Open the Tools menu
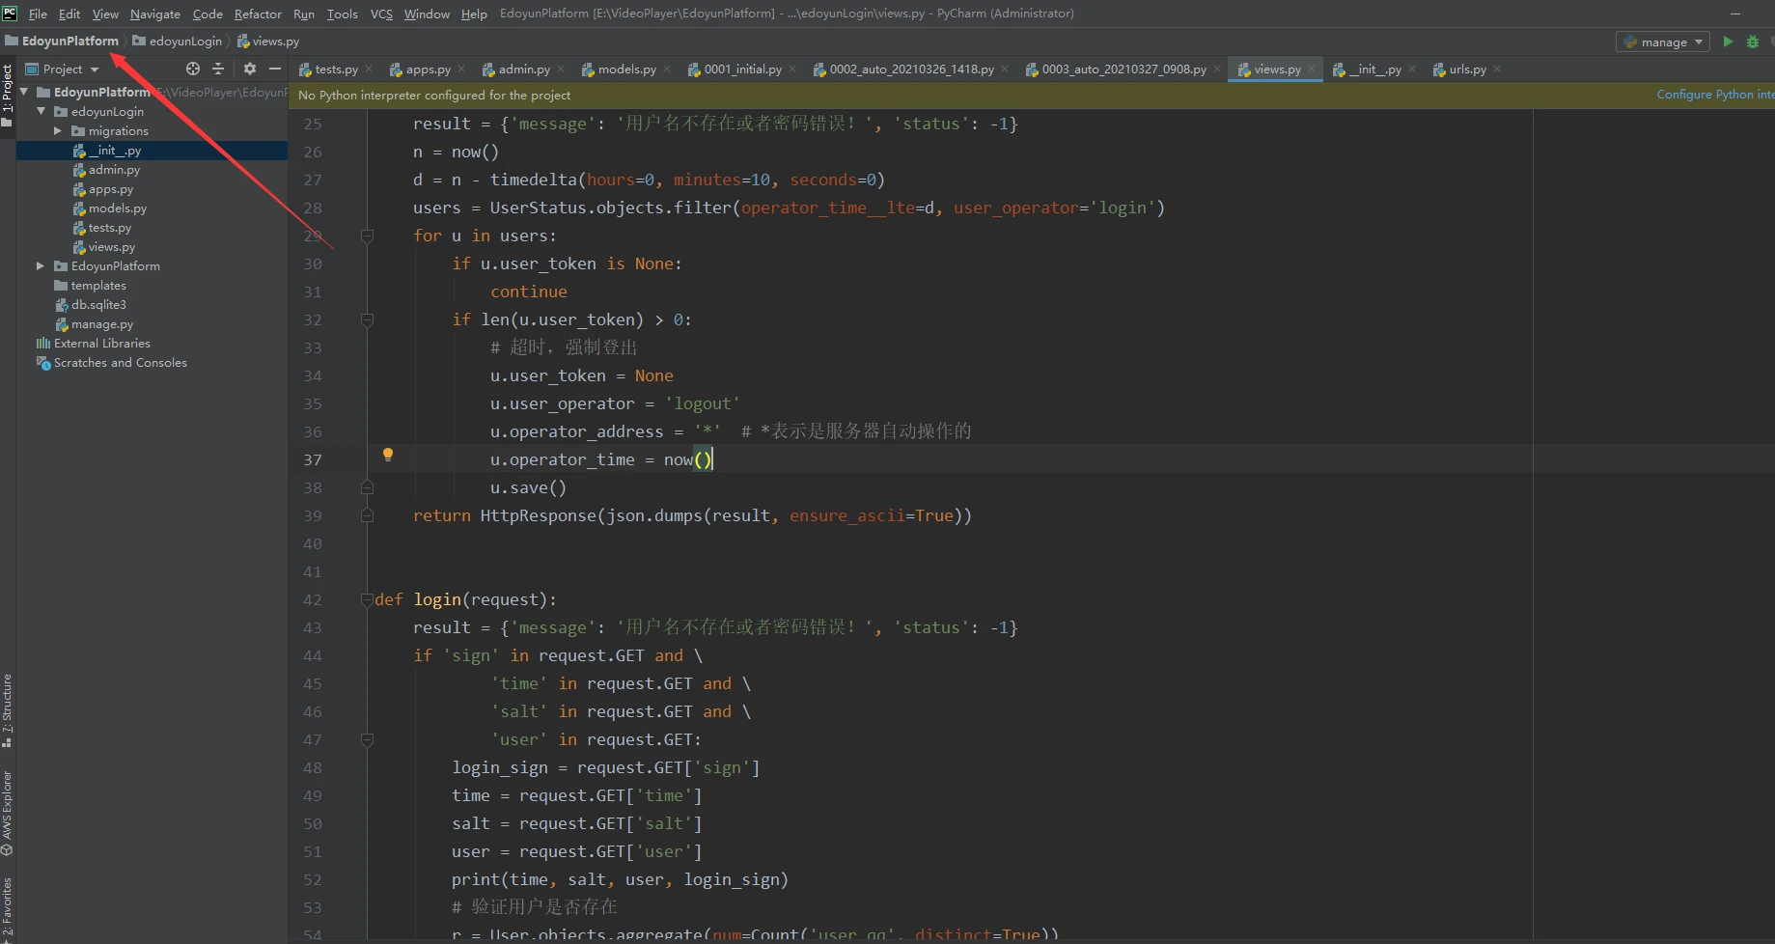The width and height of the screenshot is (1775, 944). pos(342,14)
